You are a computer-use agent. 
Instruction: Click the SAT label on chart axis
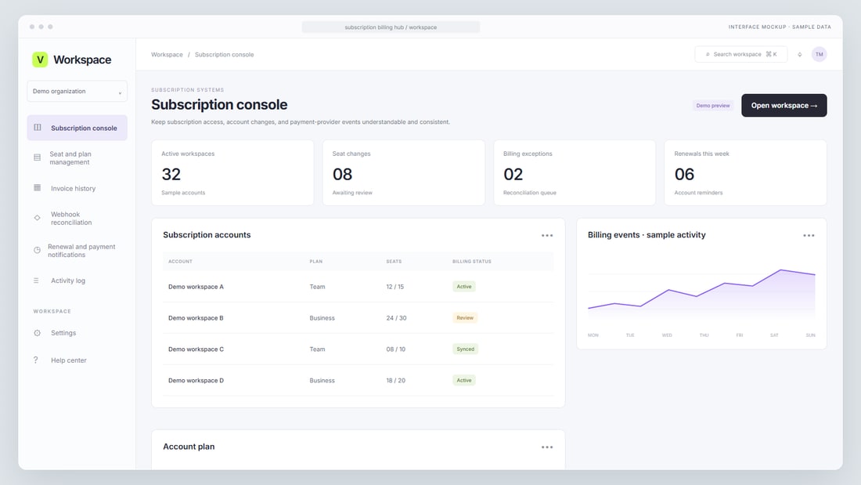[x=774, y=335]
